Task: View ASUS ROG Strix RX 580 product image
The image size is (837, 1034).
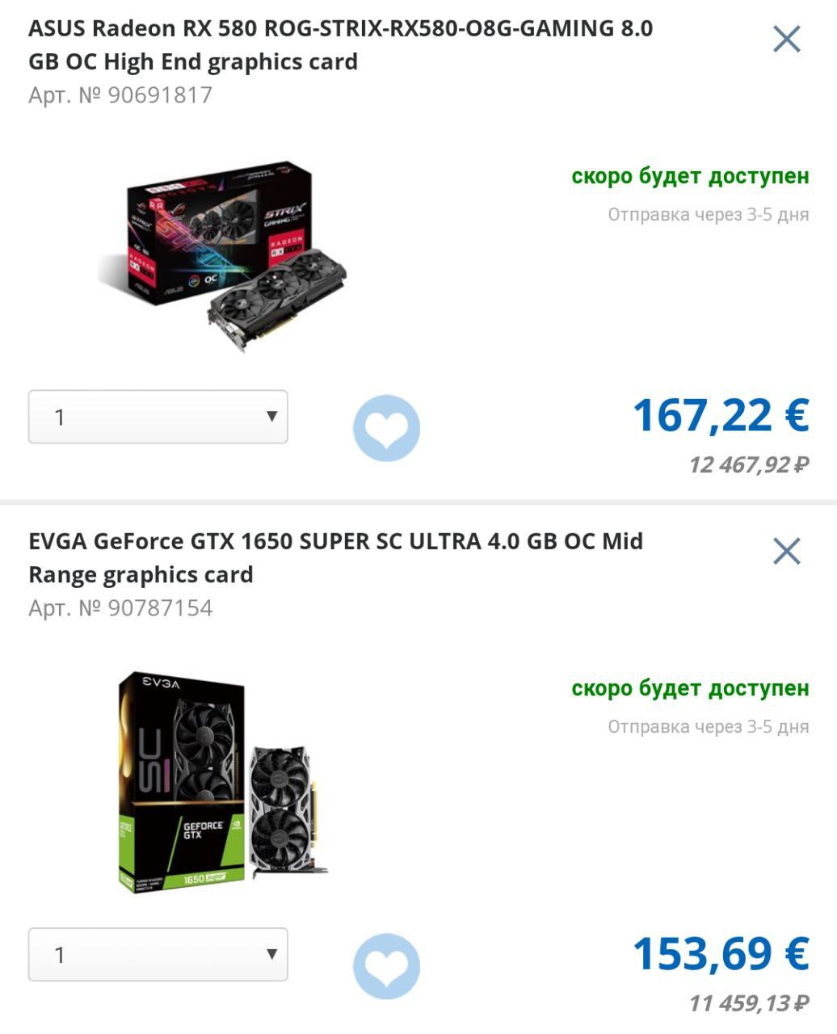Action: [x=224, y=255]
